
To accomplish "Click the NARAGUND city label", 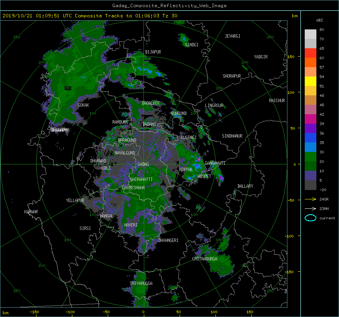I will [127, 140].
